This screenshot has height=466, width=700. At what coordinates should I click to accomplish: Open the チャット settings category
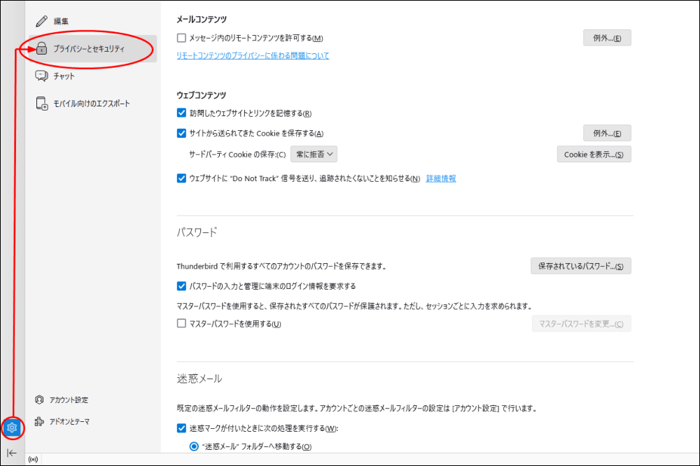pos(93,76)
